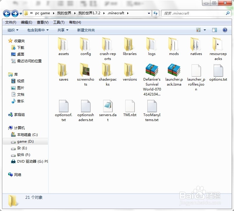Expand the arrow after pc game in path
Screen dimensions: 234x211
53,13
